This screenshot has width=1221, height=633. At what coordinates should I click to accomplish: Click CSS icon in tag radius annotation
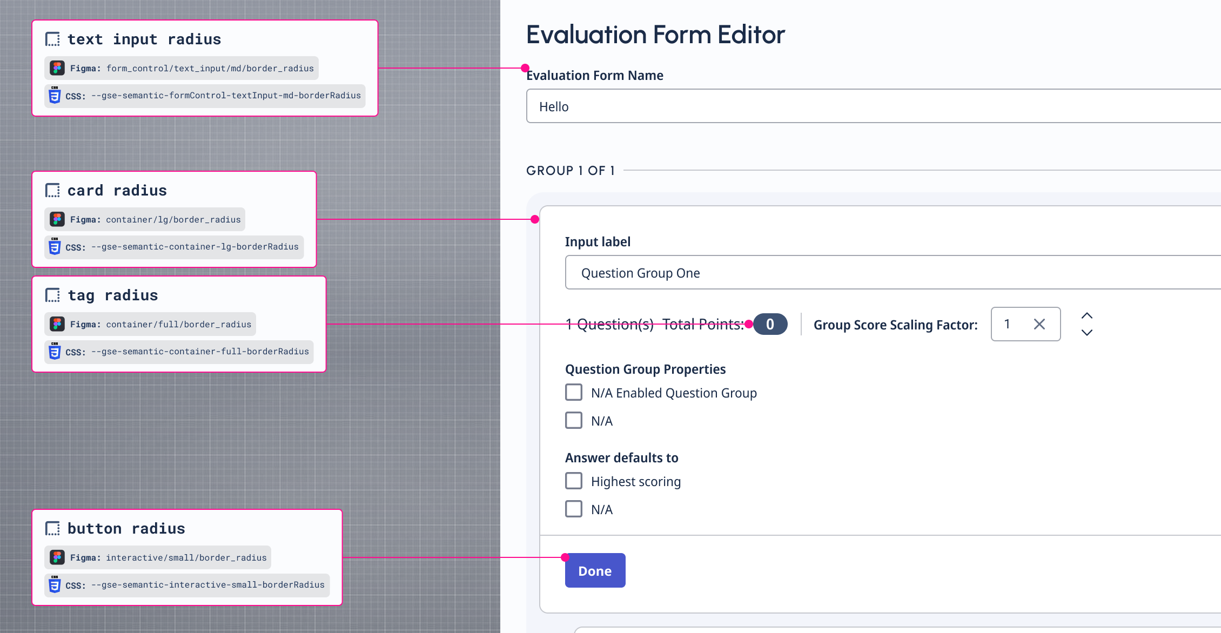tap(55, 352)
